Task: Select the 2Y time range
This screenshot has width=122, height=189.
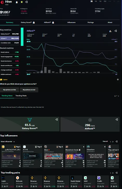Action: pyautogui.click(x=118, y=1)
